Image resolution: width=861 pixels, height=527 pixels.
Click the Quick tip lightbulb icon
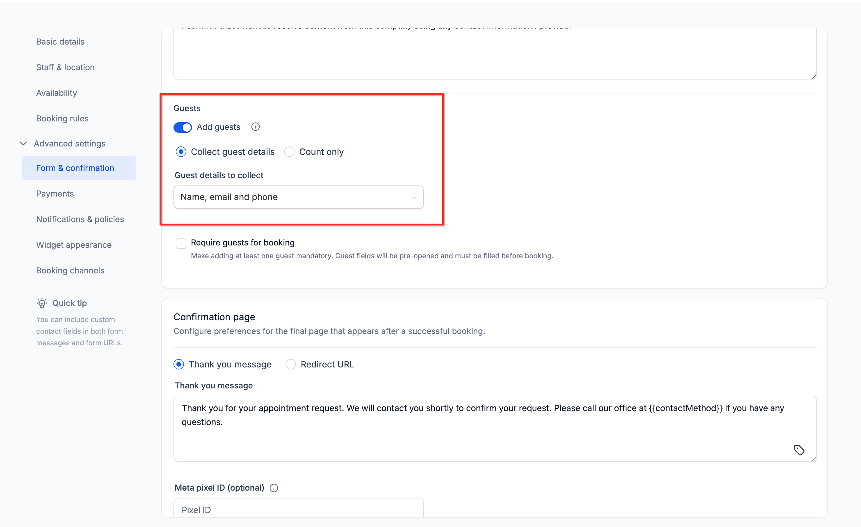point(42,303)
